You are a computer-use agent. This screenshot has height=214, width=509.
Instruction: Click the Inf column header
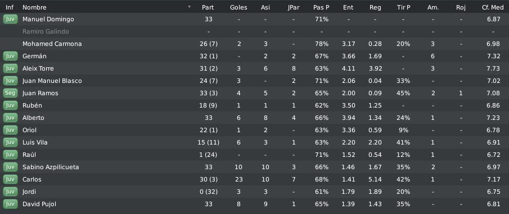[10, 7]
